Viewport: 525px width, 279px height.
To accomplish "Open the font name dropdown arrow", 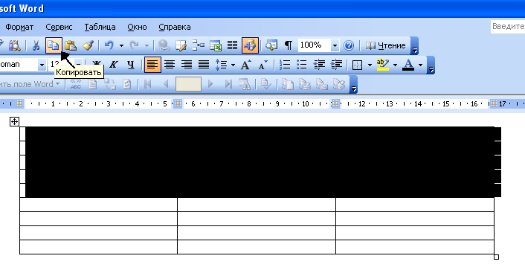I will [42, 65].
